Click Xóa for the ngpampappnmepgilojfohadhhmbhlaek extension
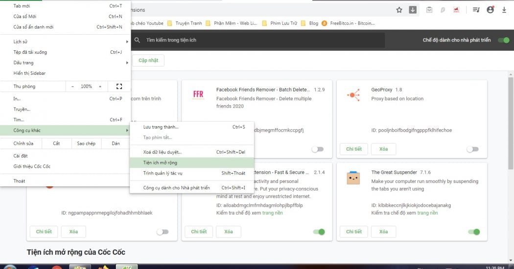 tap(73, 232)
